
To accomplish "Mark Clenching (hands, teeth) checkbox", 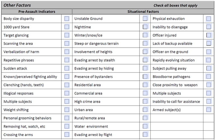I will [67, 85].
